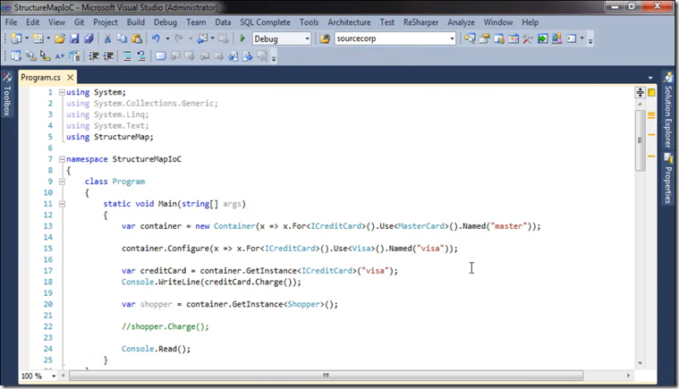Image resolution: width=679 pixels, height=389 pixels.
Task: Open text editor toolbar options dropdown
Action: pos(274,57)
